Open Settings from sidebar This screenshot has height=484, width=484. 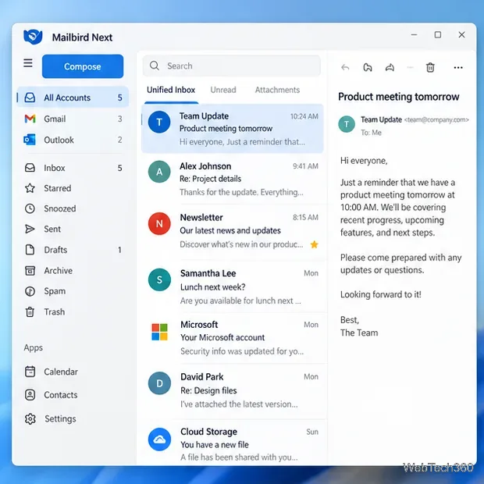(x=73, y=419)
